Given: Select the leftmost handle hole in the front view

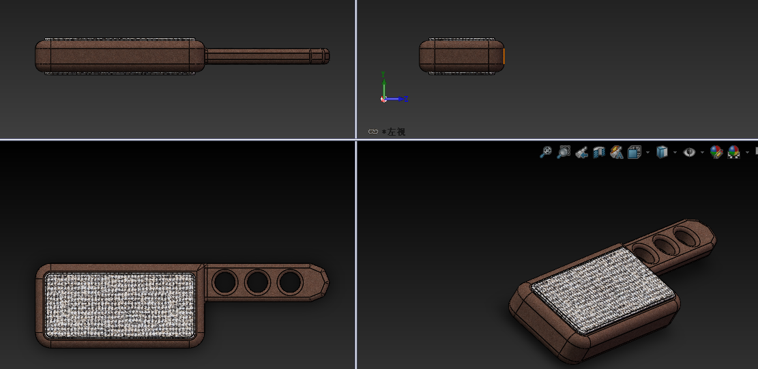Looking at the screenshot, I should (224, 282).
